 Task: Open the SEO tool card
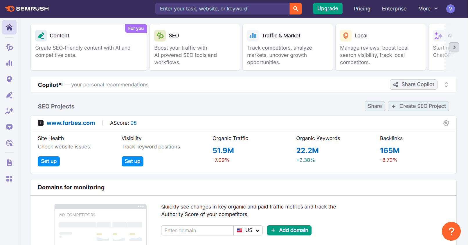point(195,47)
